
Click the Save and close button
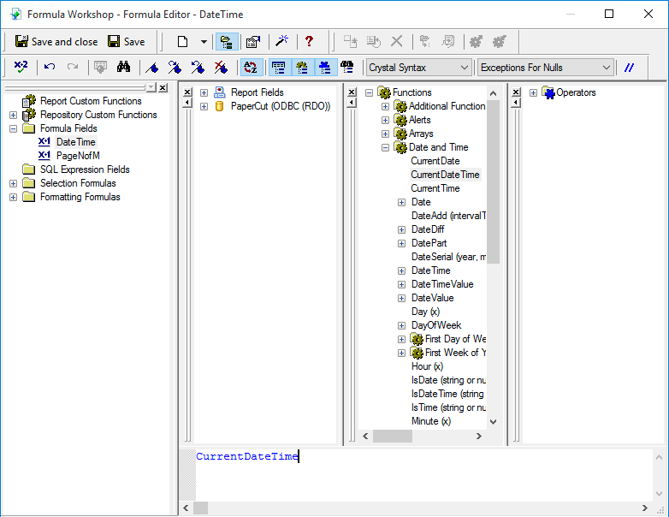[x=56, y=42]
